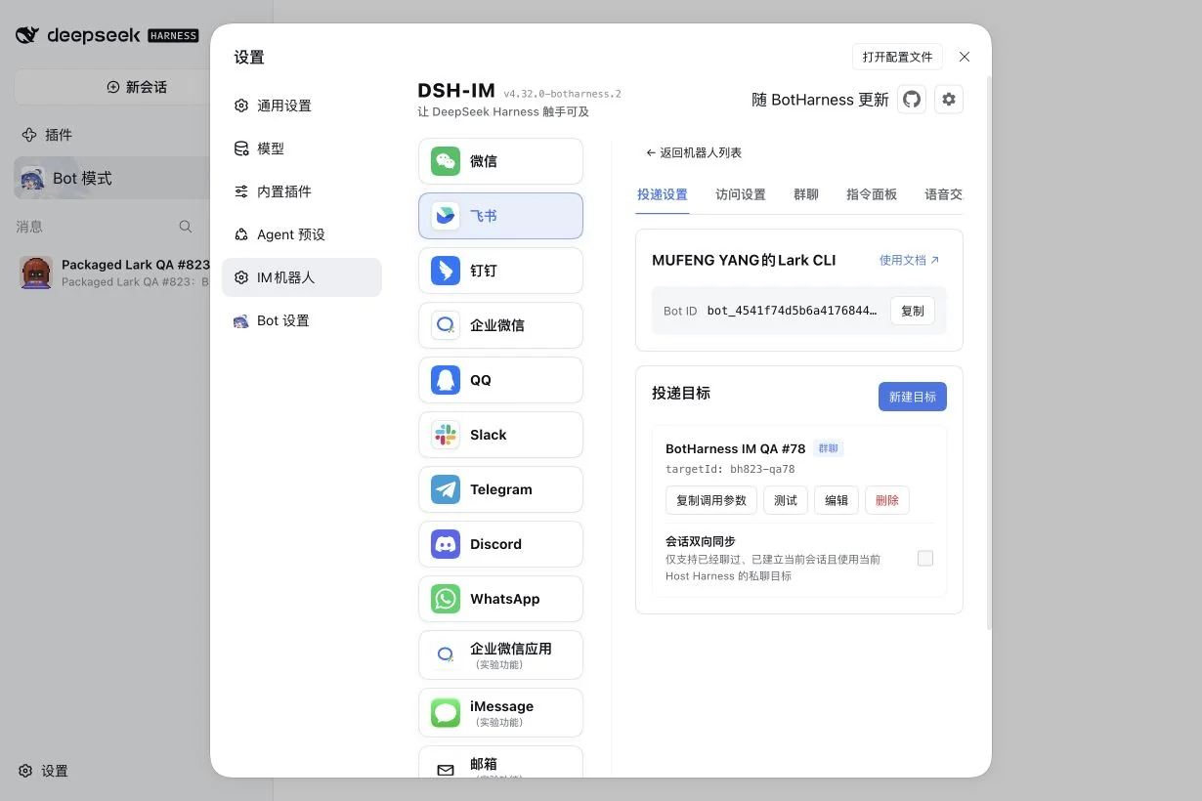Screen dimensions: 1202x801
Task: Close the settings dialog
Action: 965,57
